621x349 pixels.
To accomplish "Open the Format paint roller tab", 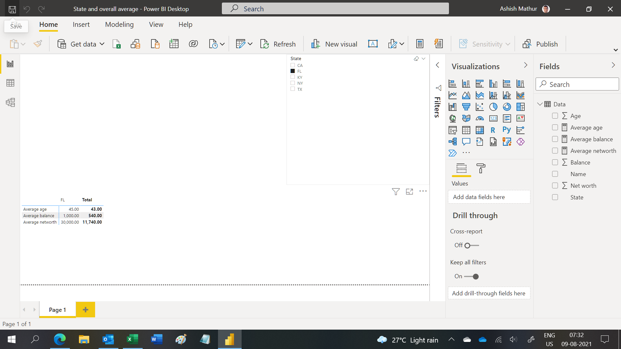I will pos(481,168).
